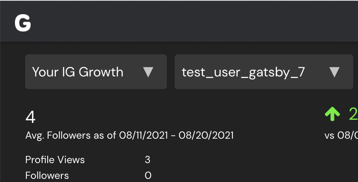
Task: Click the triangle next to test_user_gatsby_7
Action: click(x=334, y=72)
